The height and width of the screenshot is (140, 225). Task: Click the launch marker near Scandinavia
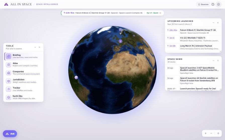pyautogui.click(x=120, y=30)
